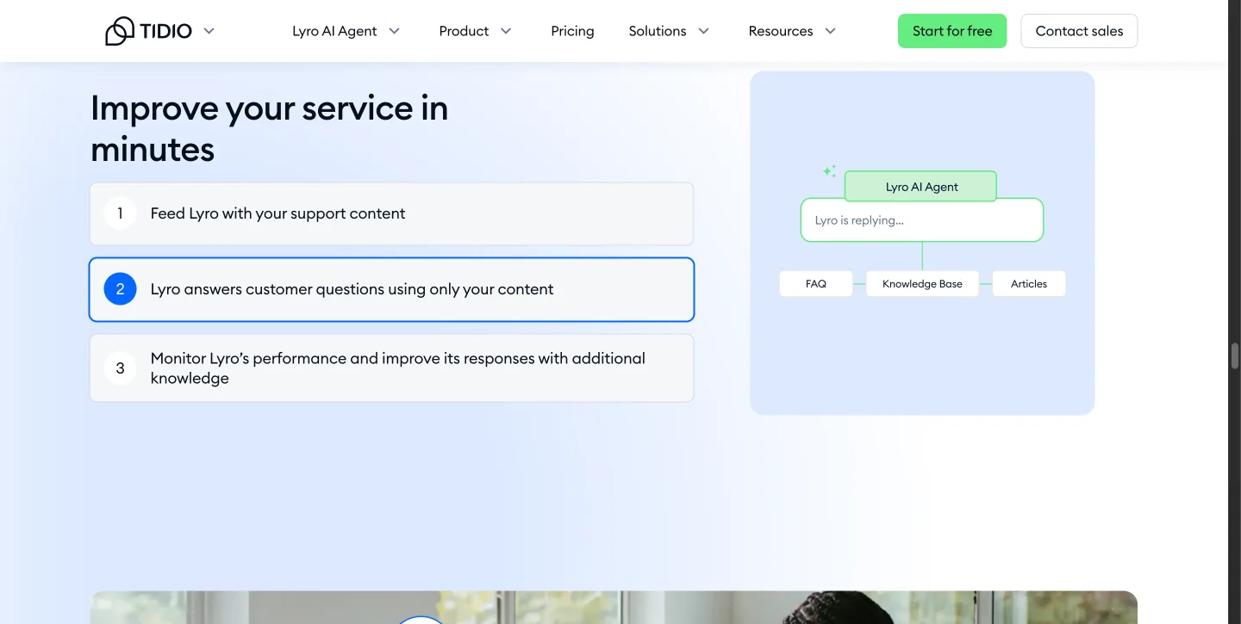The height and width of the screenshot is (624, 1241).
Task: Select step 2 Lyro answers customer questions
Action: [x=391, y=289]
